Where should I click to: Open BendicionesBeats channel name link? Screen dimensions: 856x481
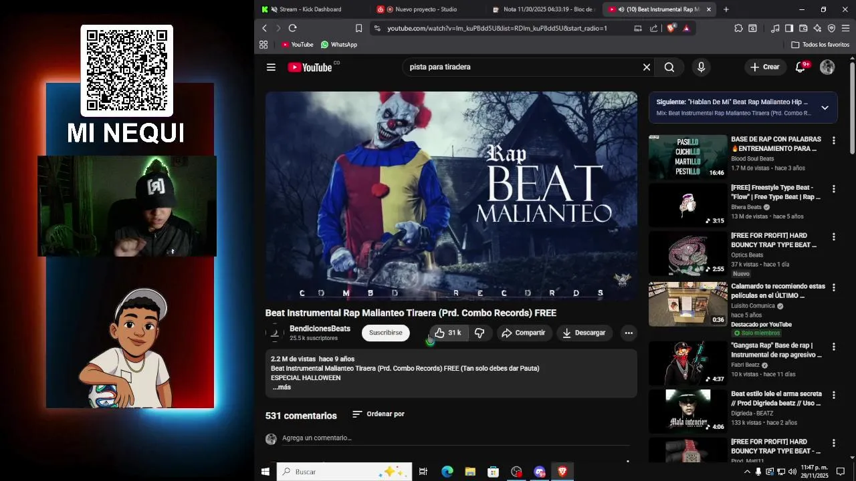point(320,329)
